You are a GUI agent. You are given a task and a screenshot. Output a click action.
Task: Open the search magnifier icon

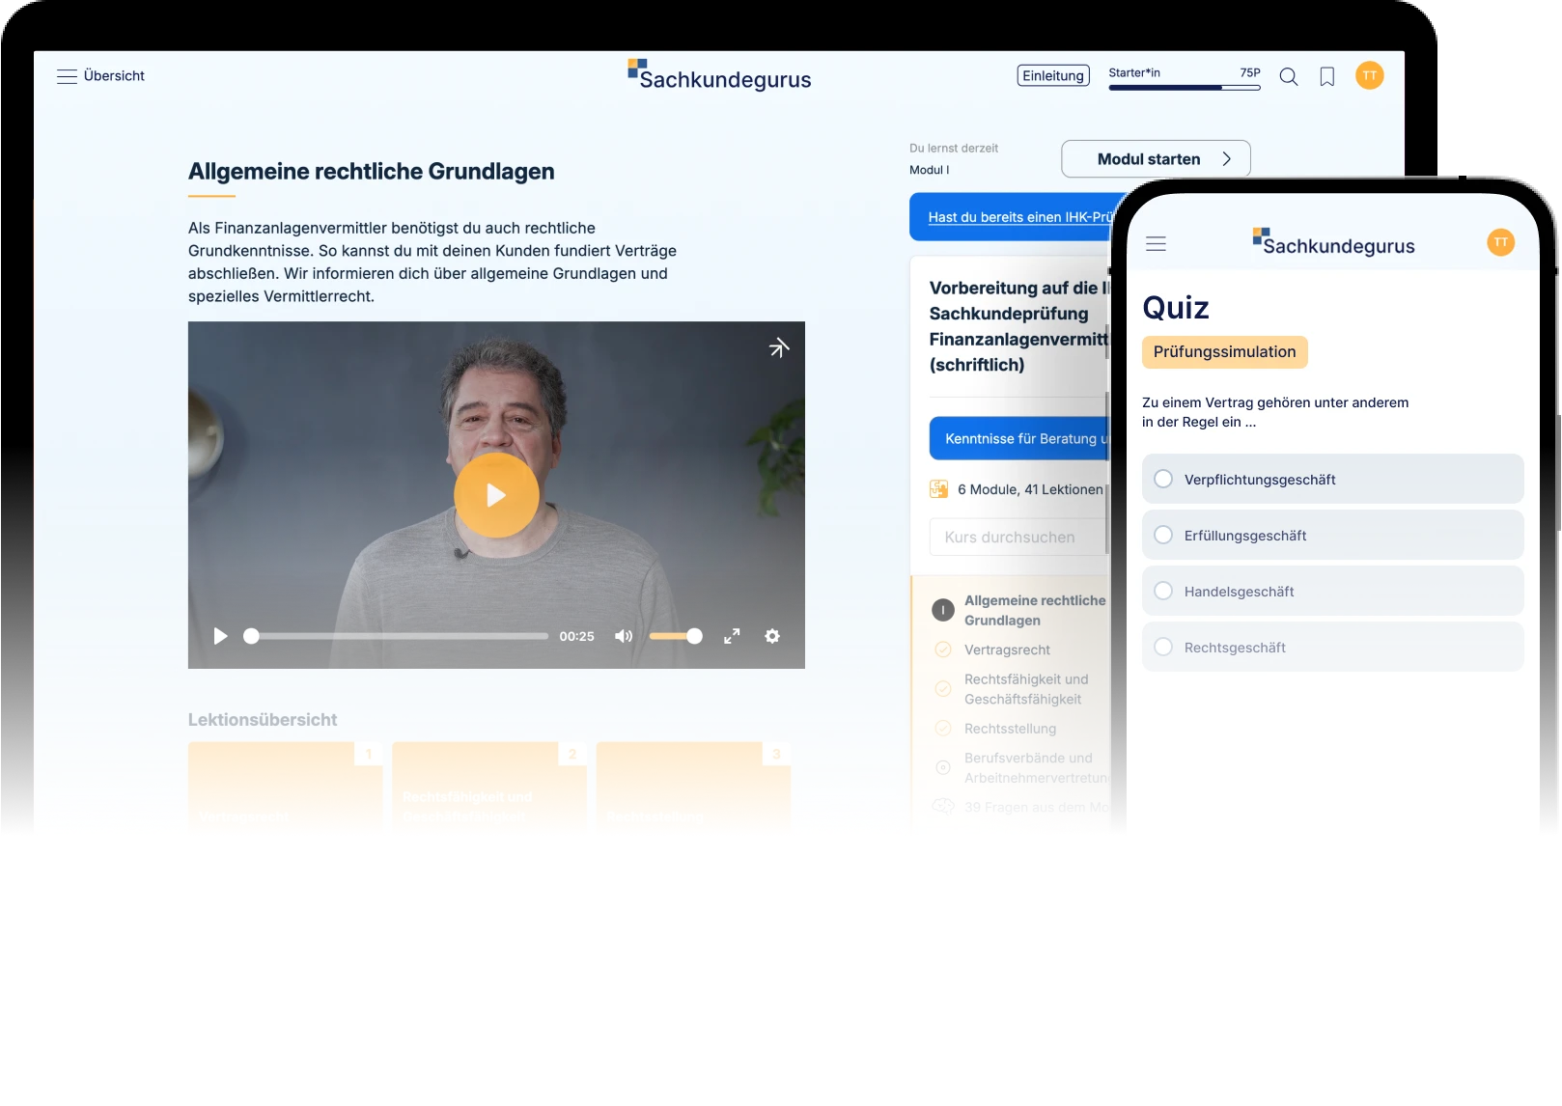1289,77
